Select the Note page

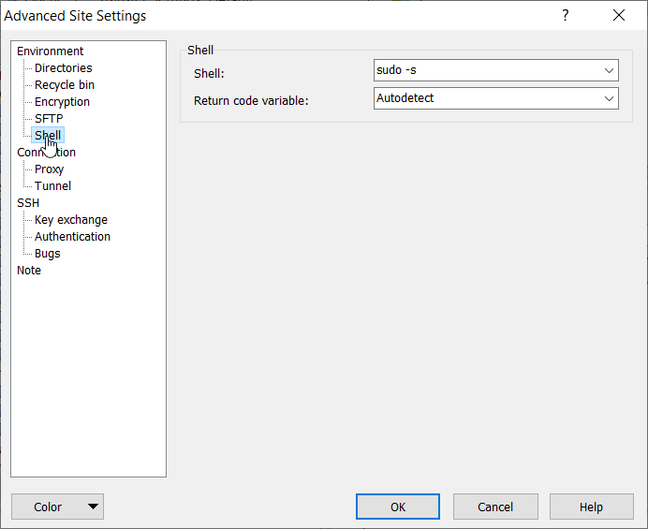(29, 271)
